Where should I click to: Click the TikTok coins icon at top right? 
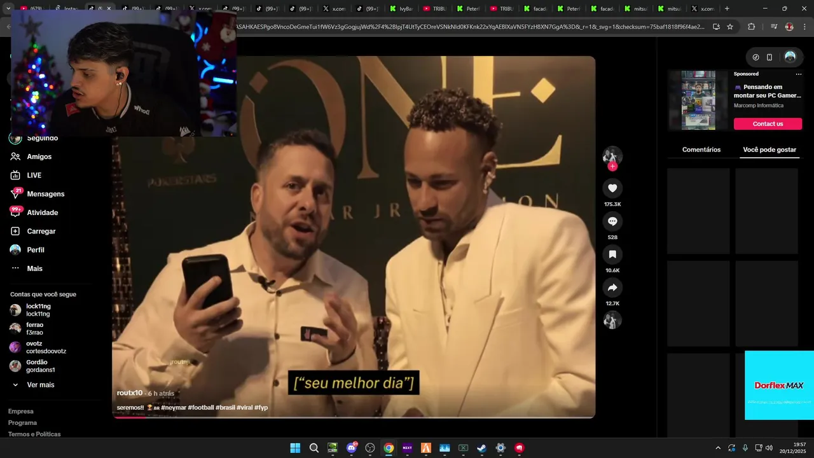[x=755, y=57]
